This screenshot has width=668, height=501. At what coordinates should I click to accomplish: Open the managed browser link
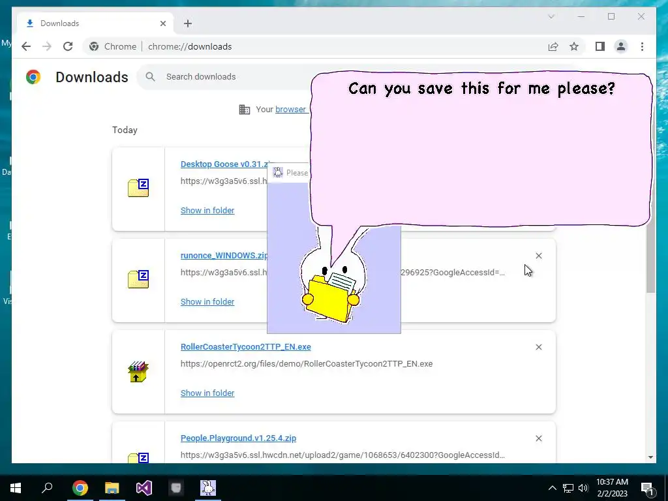click(x=290, y=110)
